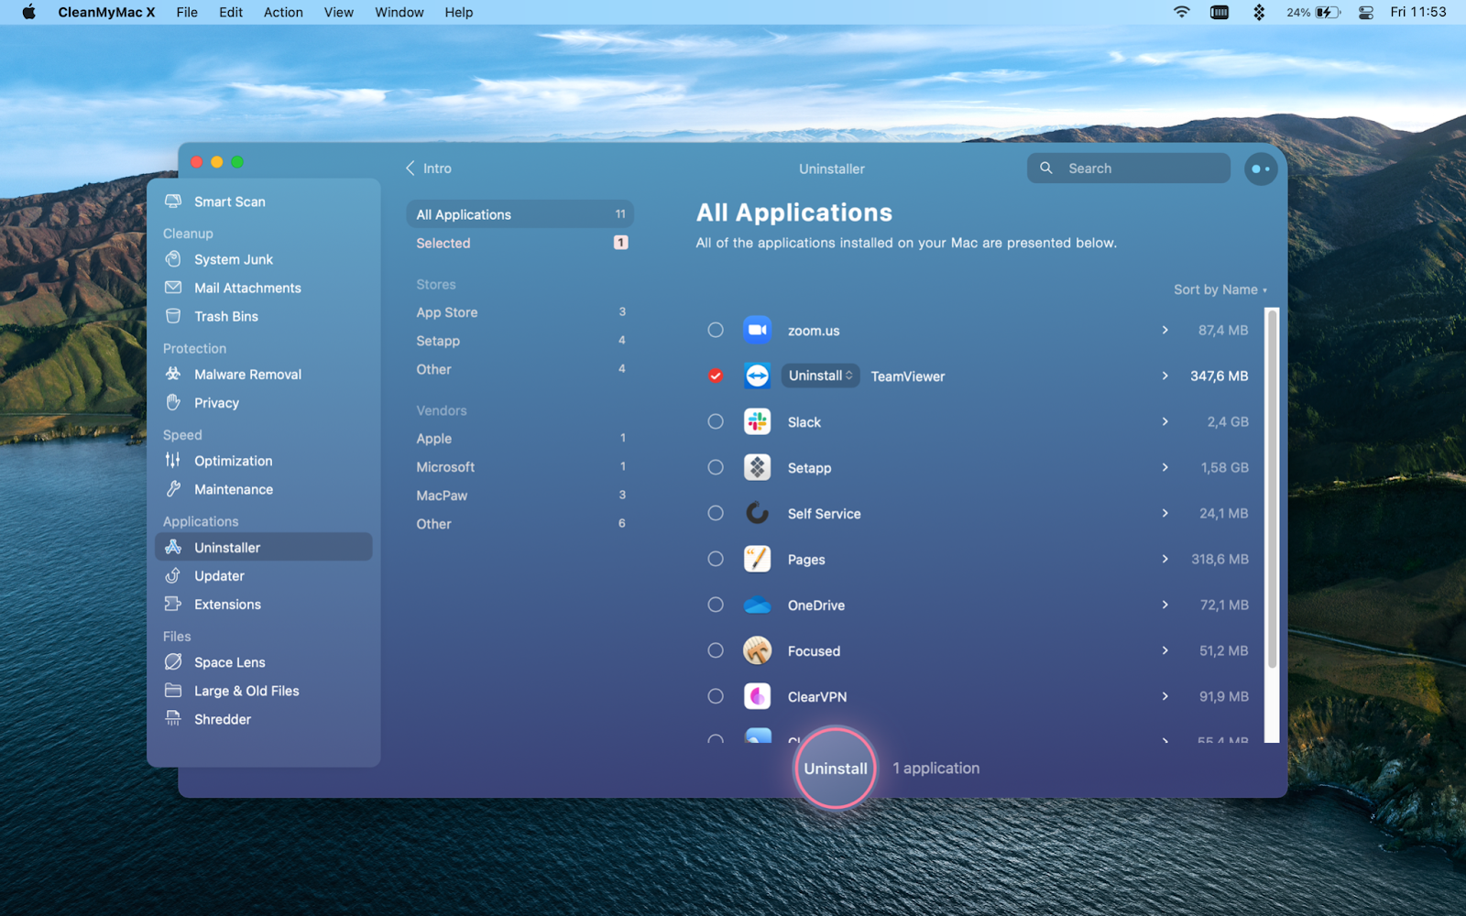1466x916 pixels.
Task: Click the Large & Old Files folder icon
Action: coord(173,690)
